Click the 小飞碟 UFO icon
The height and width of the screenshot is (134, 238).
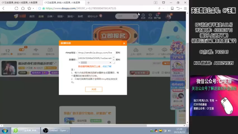coord(165,50)
